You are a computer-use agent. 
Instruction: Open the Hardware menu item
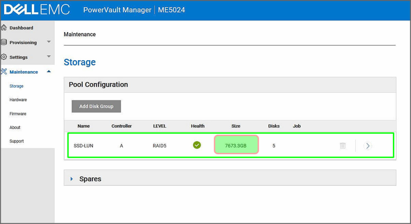(x=18, y=100)
